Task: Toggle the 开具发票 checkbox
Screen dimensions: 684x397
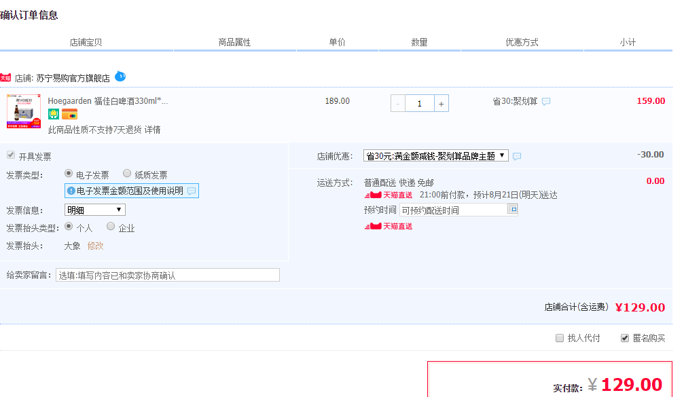Action: (11, 155)
